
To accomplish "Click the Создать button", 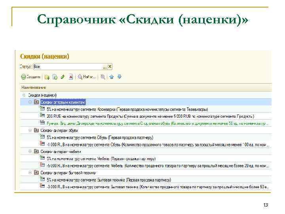I will pyautogui.click(x=30, y=77).
